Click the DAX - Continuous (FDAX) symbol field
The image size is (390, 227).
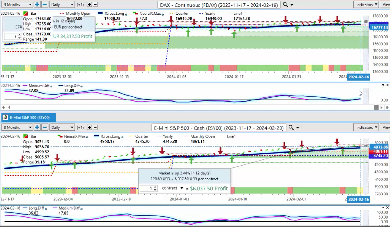[219, 5]
